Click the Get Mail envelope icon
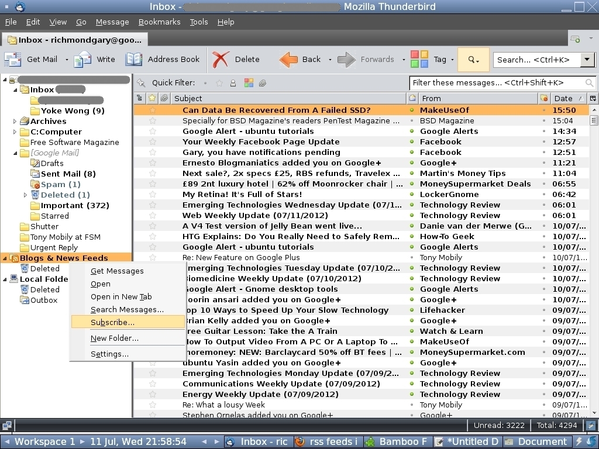599x449 pixels. click(13, 60)
